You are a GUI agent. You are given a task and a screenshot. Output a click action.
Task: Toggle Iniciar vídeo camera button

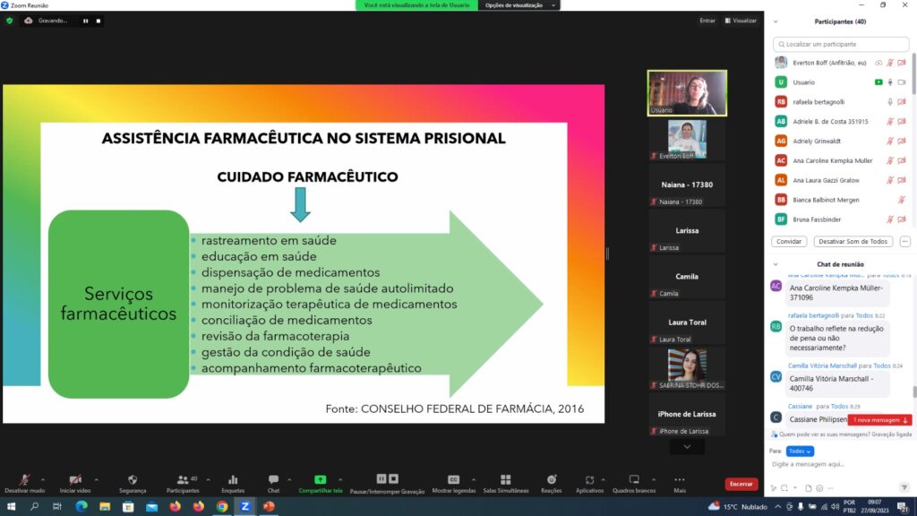point(75,479)
